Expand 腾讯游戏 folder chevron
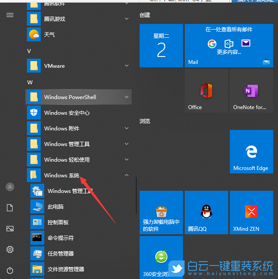The image size is (278, 279). pyautogui.click(x=127, y=19)
